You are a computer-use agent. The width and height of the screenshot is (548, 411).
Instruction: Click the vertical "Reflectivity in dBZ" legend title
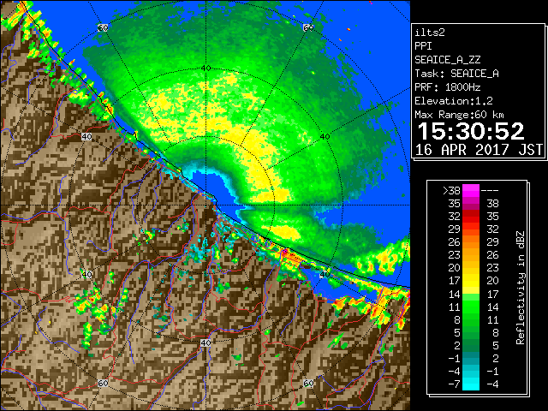520,288
